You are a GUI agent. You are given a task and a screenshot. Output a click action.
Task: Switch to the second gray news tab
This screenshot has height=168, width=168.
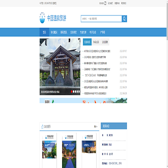(x=96, y=42)
